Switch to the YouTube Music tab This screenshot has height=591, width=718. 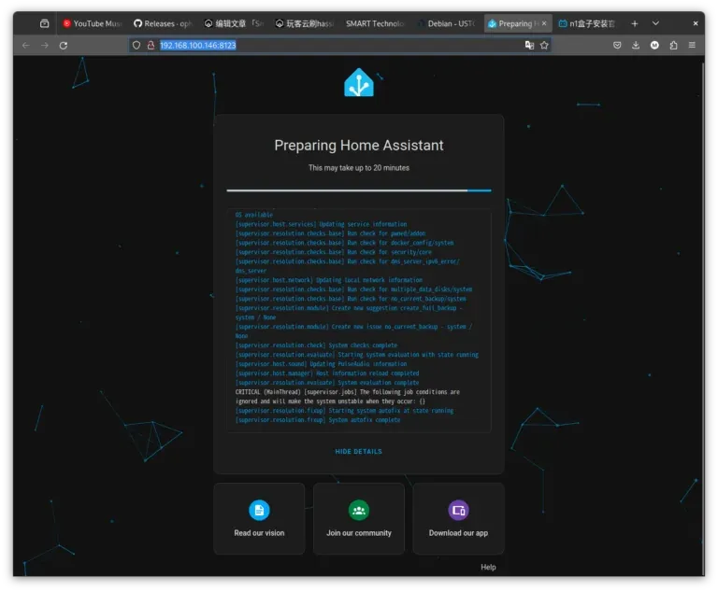click(93, 23)
